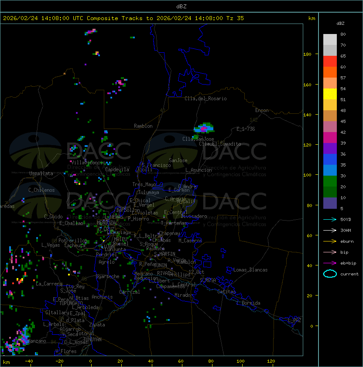Screen dimensions: 363x367
Task: Click the 'MENDOZA' city label
Action: click(x=106, y=222)
